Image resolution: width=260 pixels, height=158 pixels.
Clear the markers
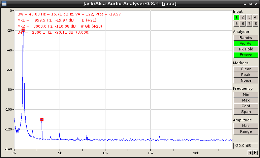coord(246,69)
